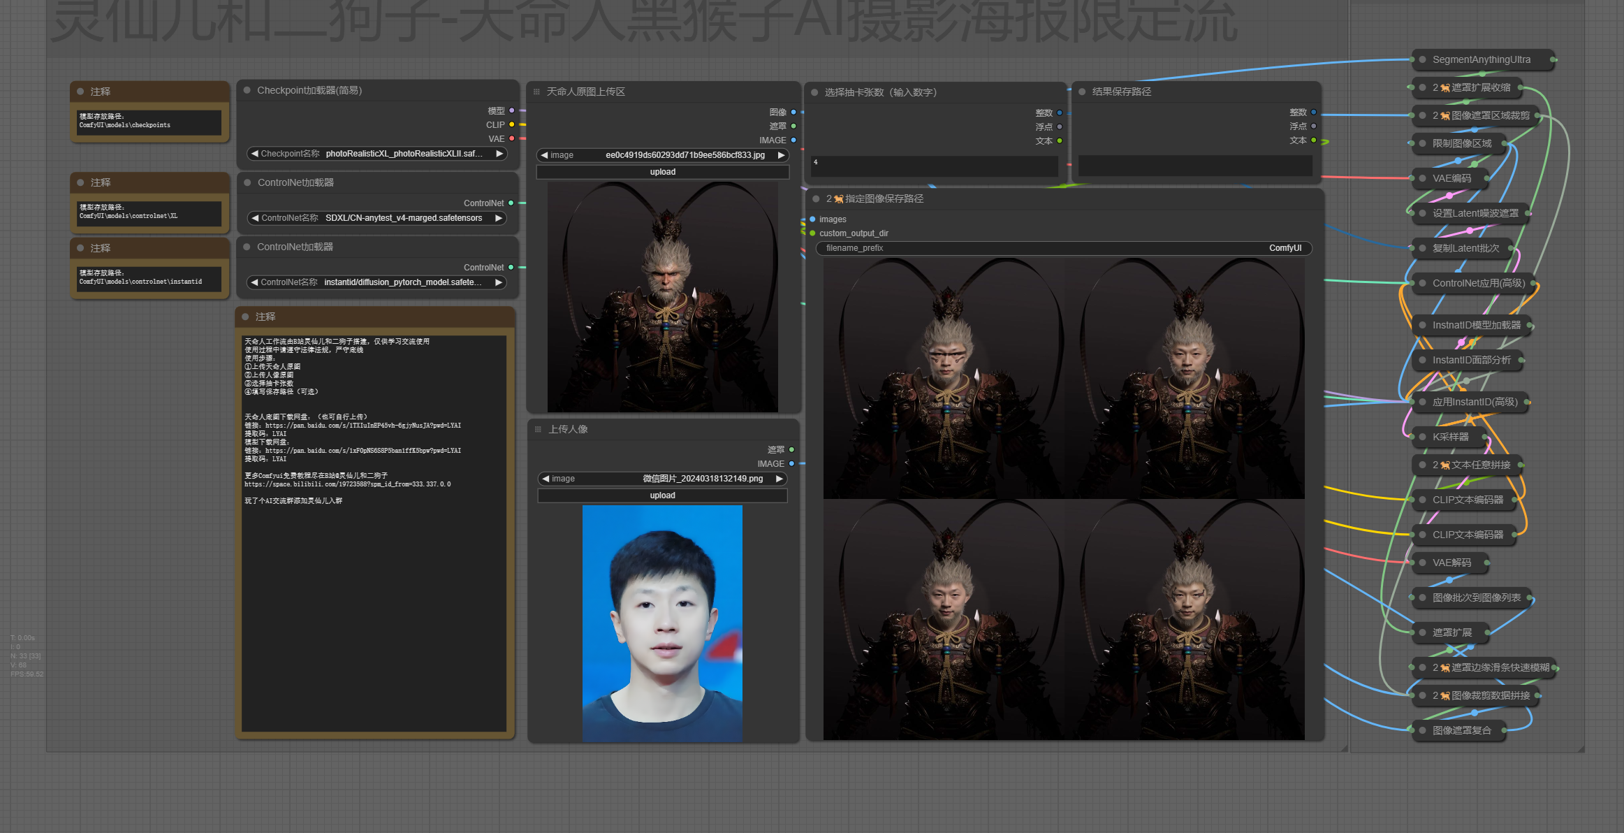Open 天命人原图 image file combo
The width and height of the screenshot is (1624, 833).
click(x=663, y=155)
